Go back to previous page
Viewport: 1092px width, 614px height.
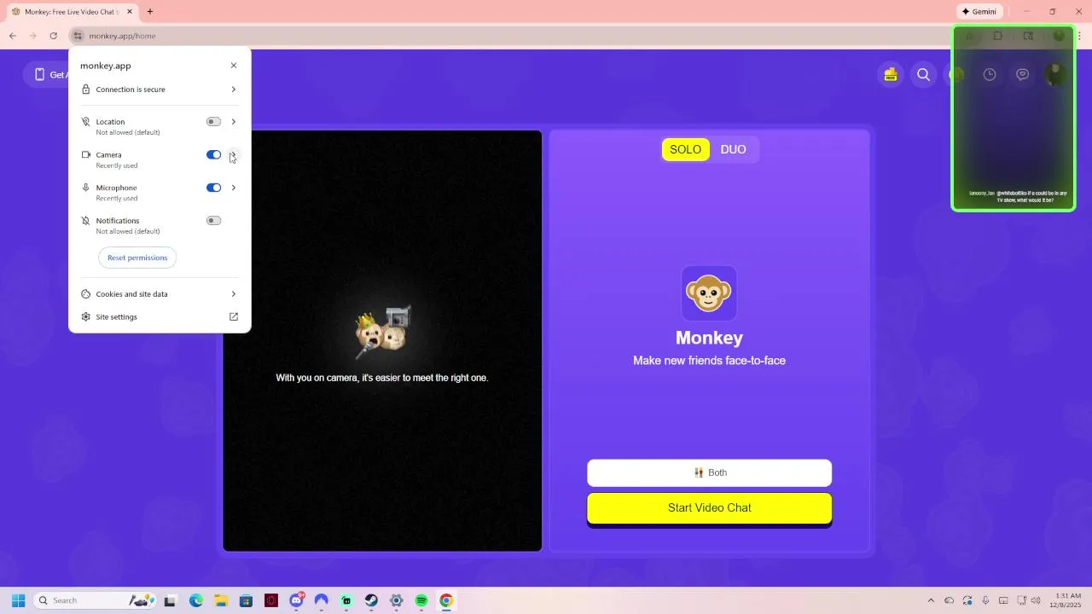click(13, 36)
